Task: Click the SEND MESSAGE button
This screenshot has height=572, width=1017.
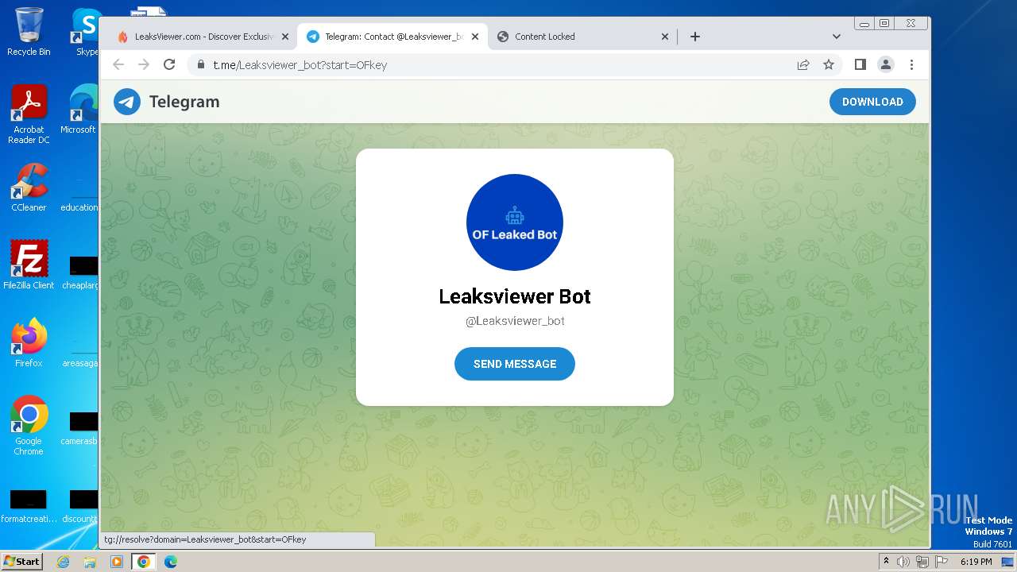Action: pos(515,364)
